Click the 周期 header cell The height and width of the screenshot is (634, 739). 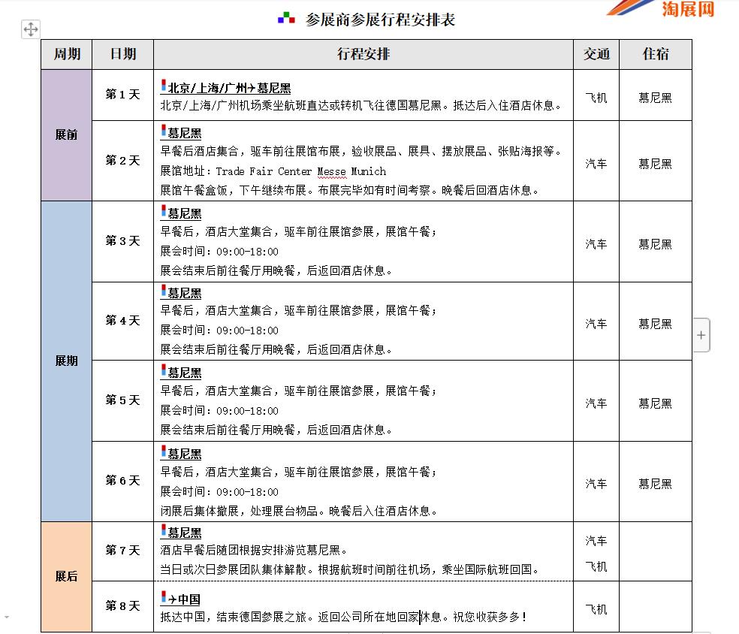pyautogui.click(x=66, y=54)
